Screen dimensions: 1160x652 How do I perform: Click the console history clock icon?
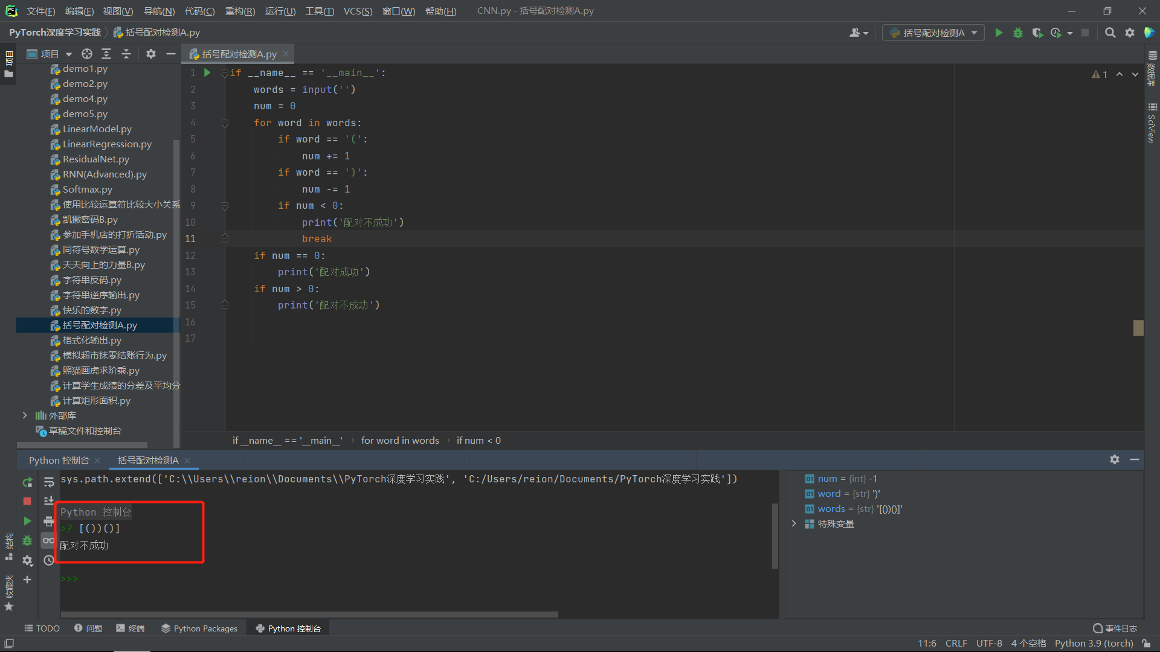[49, 561]
